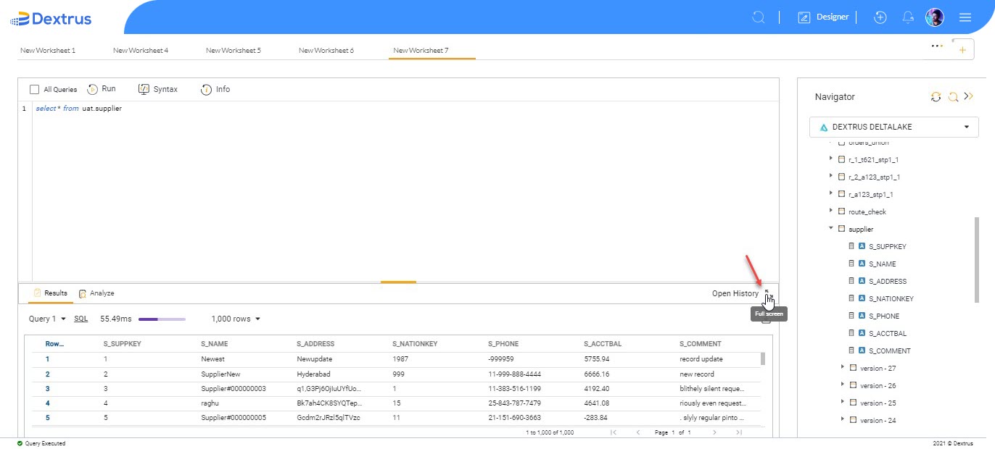Open the Query 1 dropdown

[47, 319]
